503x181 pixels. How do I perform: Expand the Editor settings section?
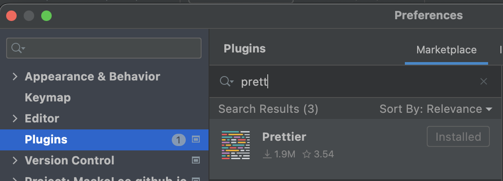click(x=15, y=118)
